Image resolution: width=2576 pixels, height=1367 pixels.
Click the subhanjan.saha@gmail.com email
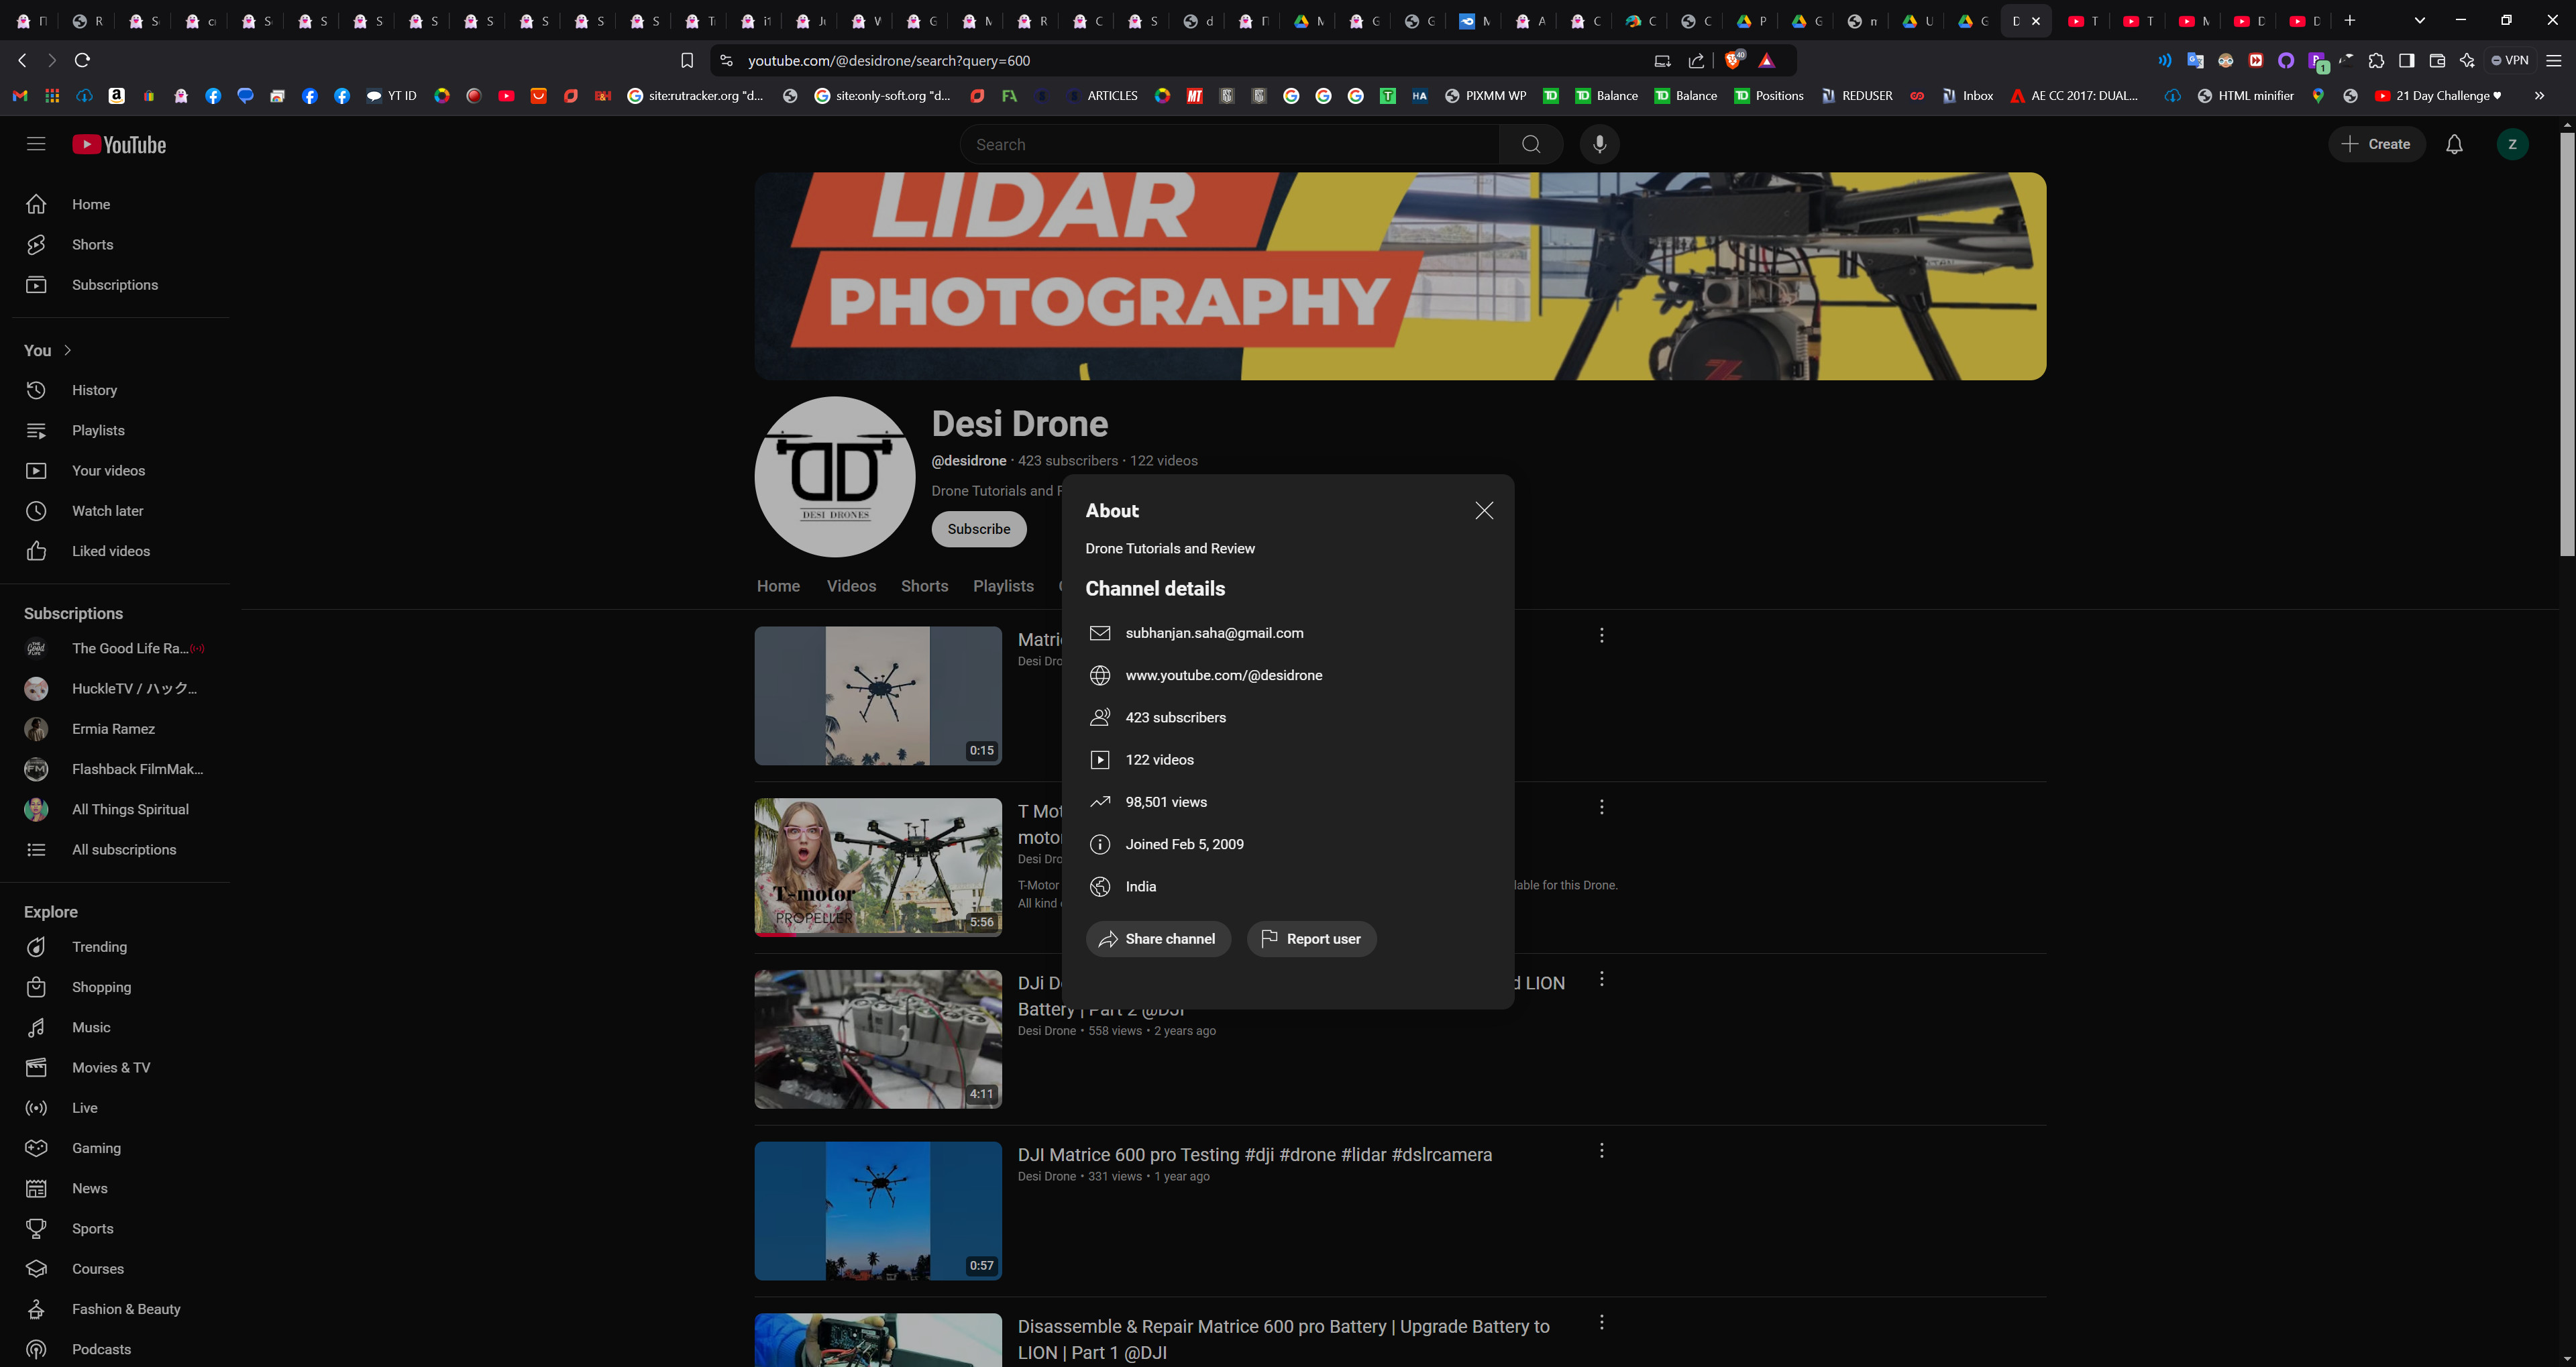point(1214,633)
